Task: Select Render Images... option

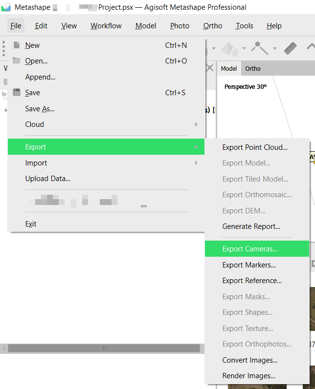Action: (257, 376)
